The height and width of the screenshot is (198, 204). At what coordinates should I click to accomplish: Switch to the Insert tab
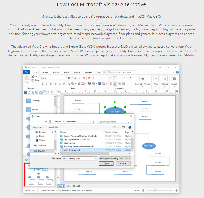pyautogui.click(x=66, y=72)
